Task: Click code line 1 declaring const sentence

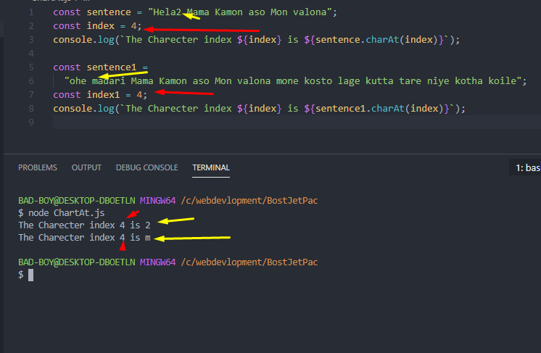Action: pos(195,12)
